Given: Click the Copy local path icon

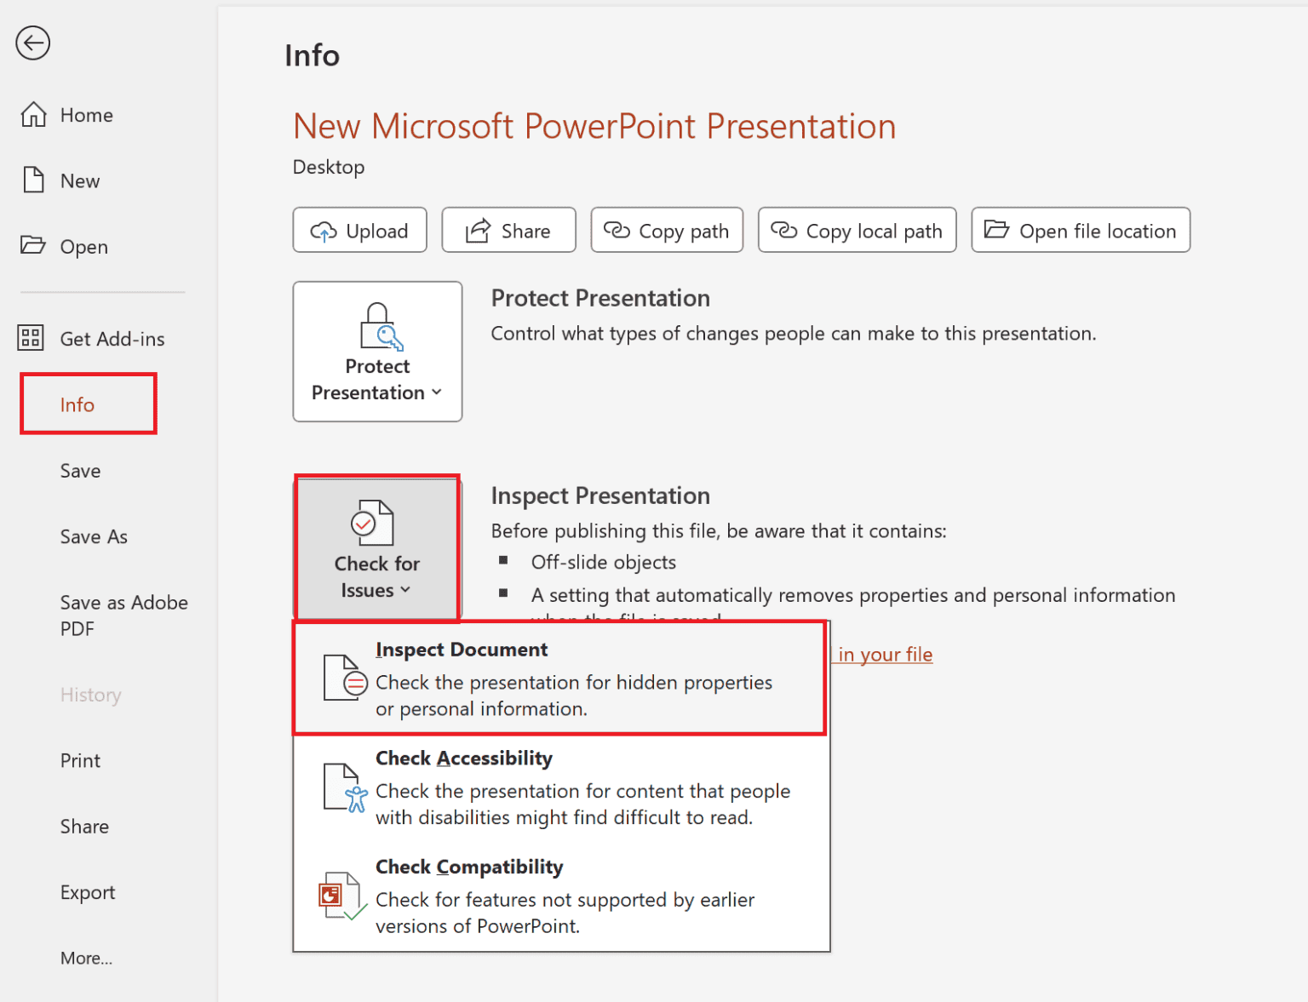Looking at the screenshot, I should [783, 230].
